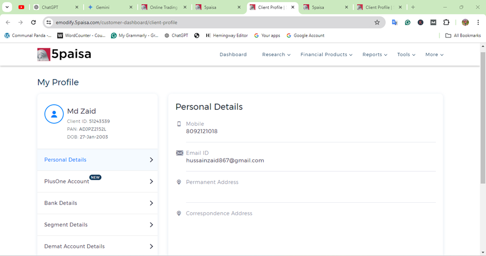Open the WordCounter bookmark

pos(82,35)
